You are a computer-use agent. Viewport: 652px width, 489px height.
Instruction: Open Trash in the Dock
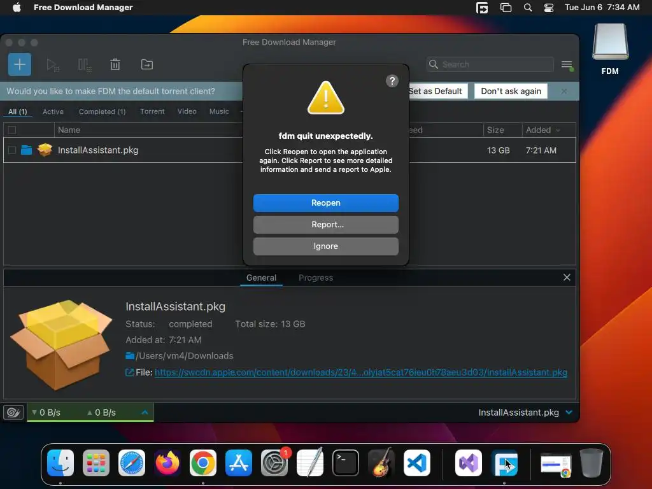(592, 463)
